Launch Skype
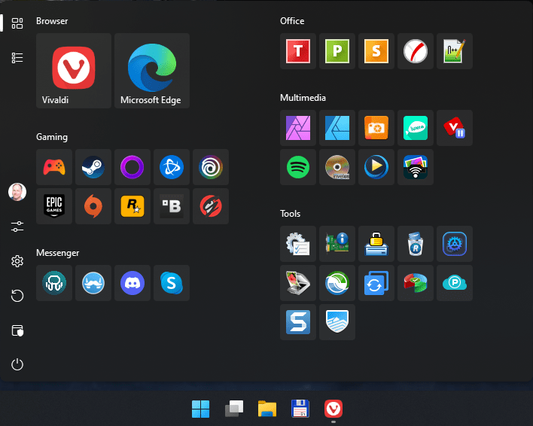Viewport: 533px width, 426px height. click(x=172, y=283)
